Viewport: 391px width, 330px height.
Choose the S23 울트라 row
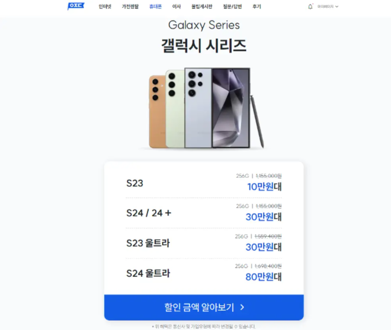point(204,243)
